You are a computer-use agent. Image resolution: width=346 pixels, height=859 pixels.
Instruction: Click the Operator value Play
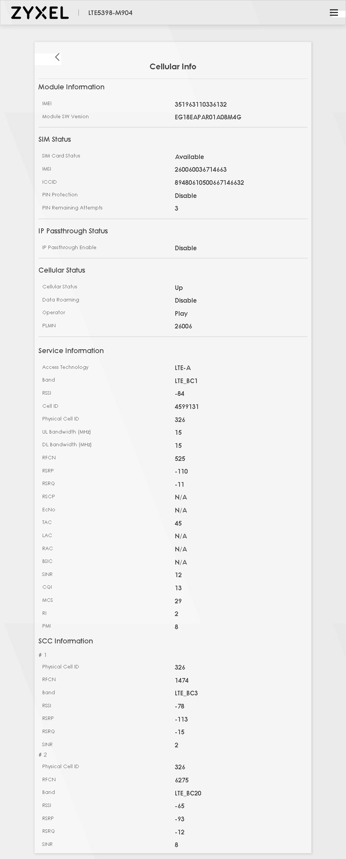(x=181, y=313)
